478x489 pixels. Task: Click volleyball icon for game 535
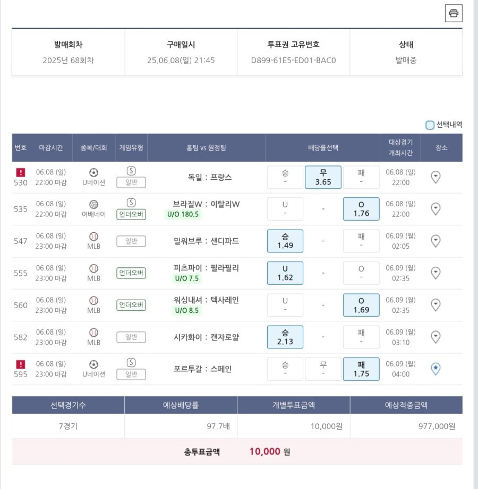pos(93,204)
